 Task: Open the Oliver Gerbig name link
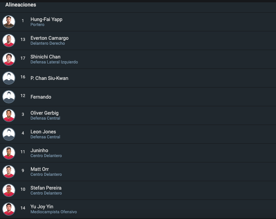coord(45,113)
